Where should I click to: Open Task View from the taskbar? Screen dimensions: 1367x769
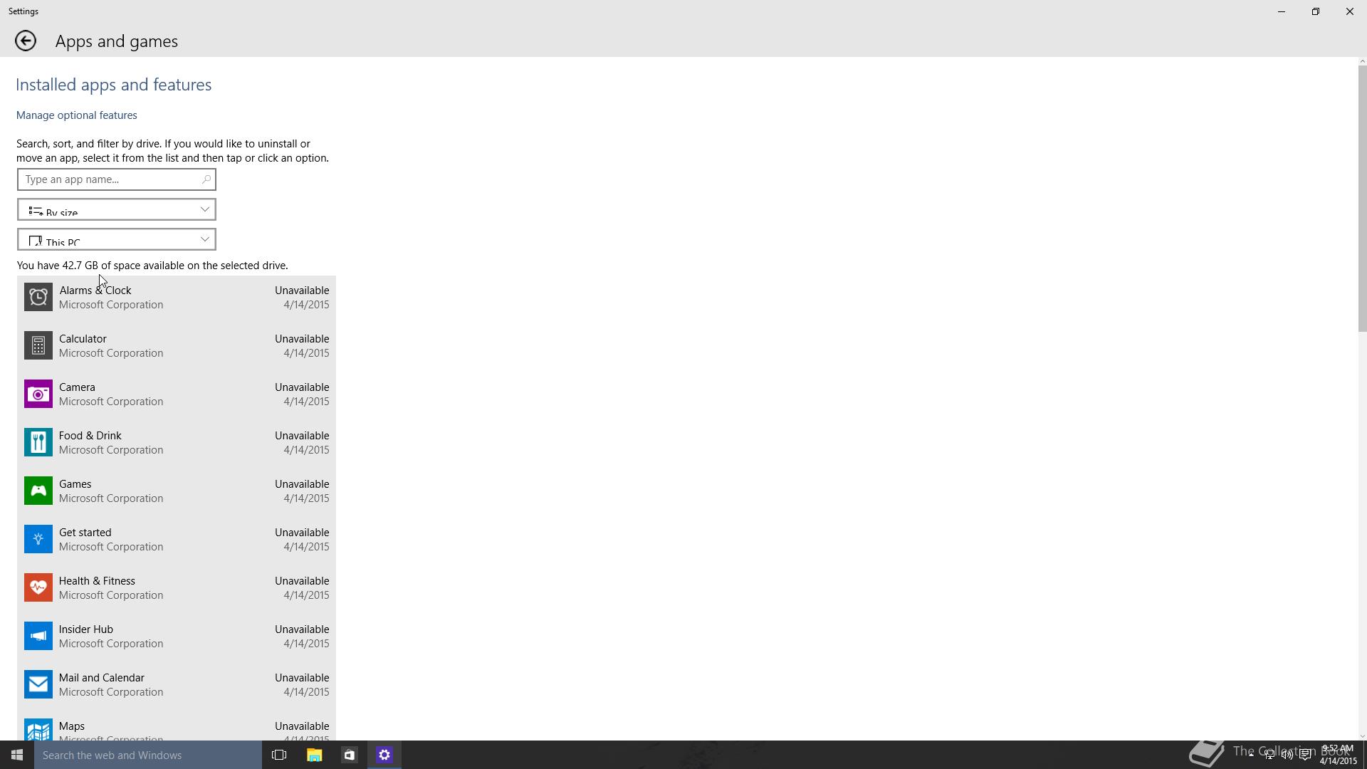279,755
